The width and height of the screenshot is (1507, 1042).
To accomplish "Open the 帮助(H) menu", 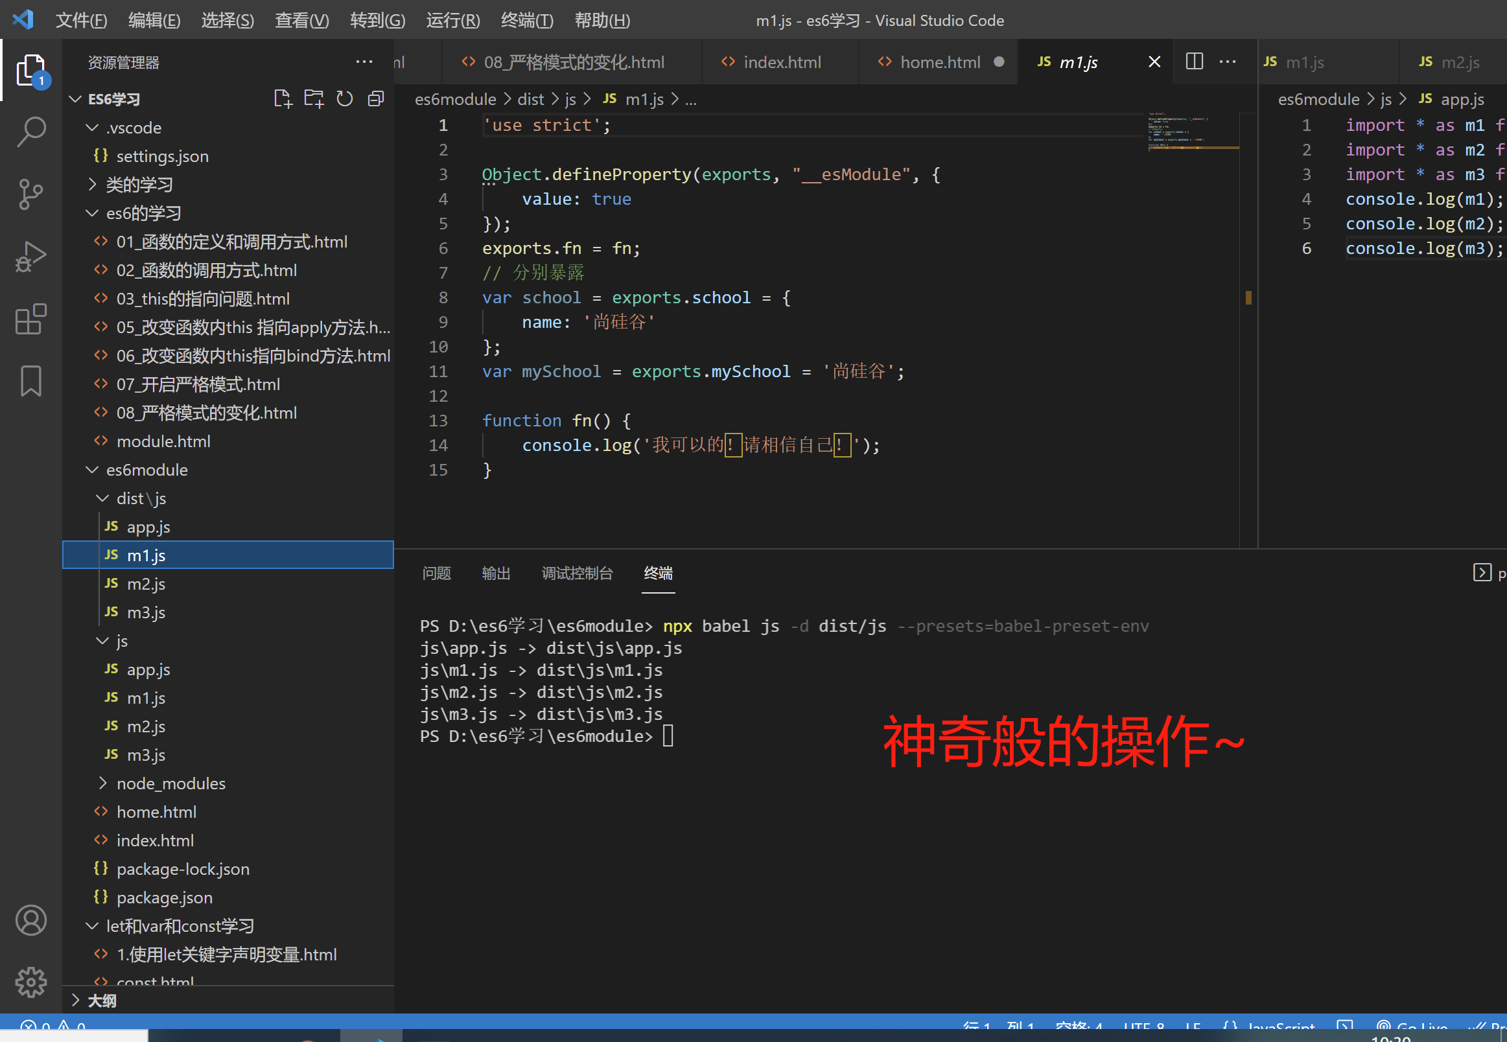I will pos(602,20).
